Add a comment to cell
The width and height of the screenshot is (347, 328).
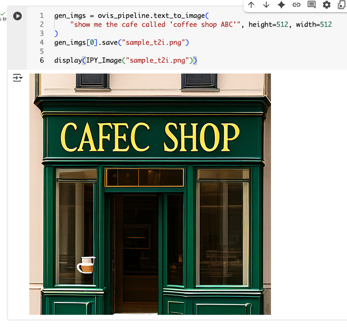[x=312, y=5]
